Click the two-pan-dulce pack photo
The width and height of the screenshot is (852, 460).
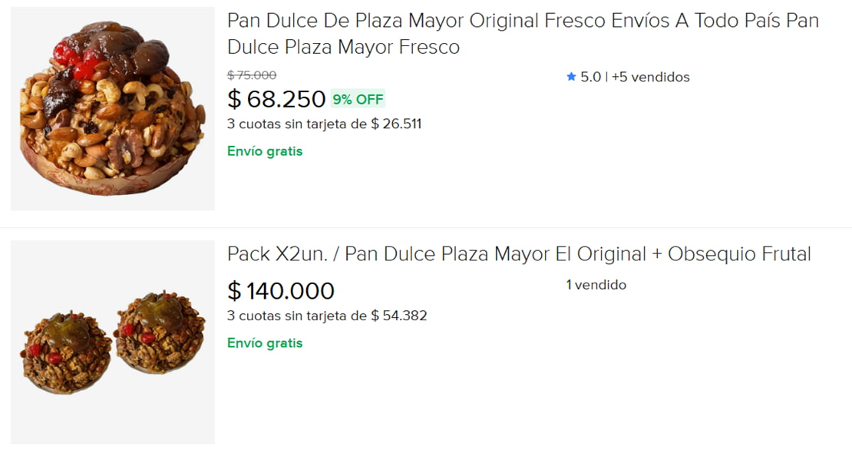point(111,343)
